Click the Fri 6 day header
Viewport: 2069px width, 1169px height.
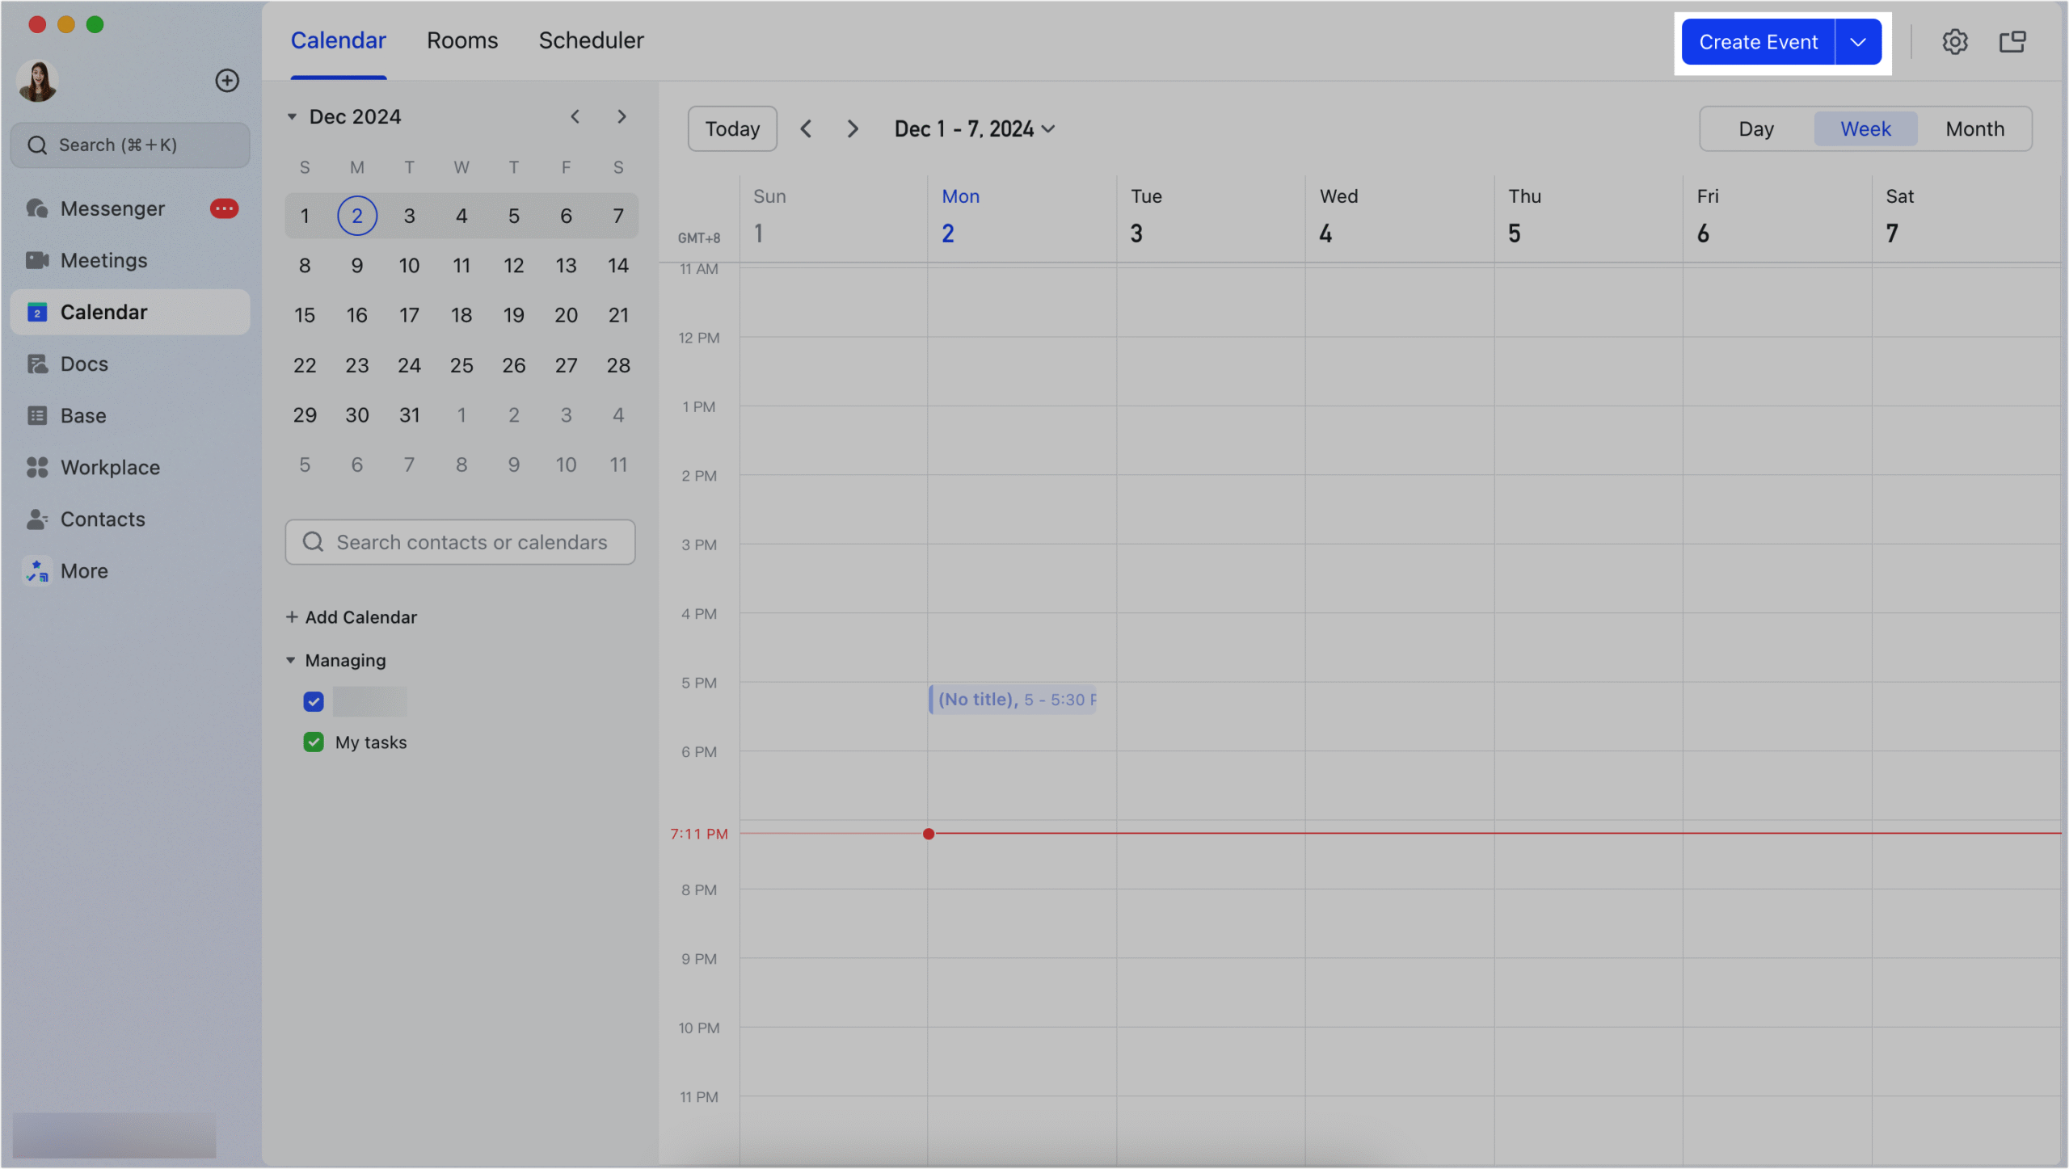1777,217
